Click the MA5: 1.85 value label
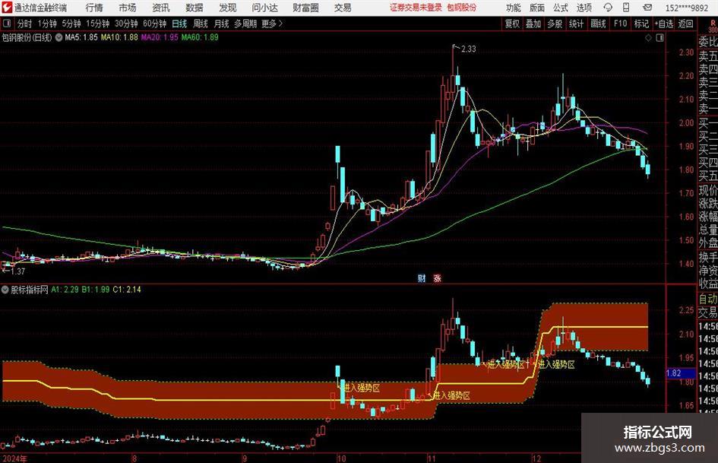The width and height of the screenshot is (718, 463). (x=81, y=37)
